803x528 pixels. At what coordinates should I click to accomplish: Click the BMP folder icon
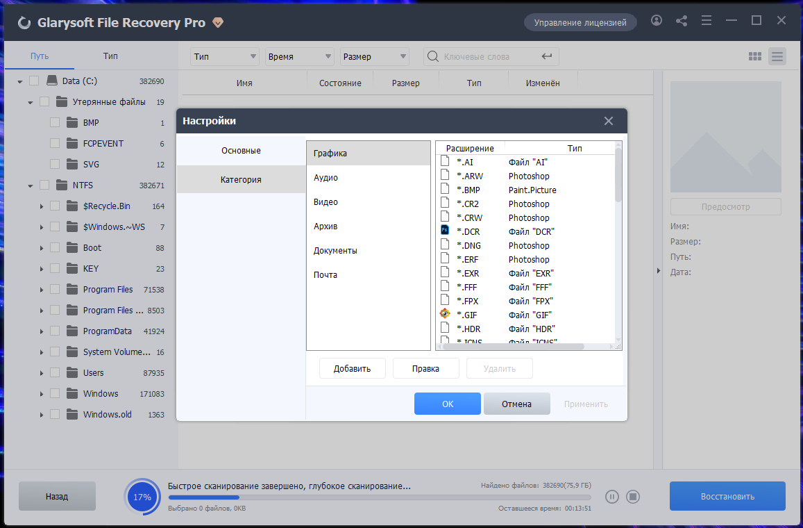(72, 122)
